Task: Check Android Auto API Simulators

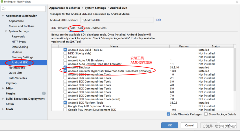Action: (x=65, y=60)
